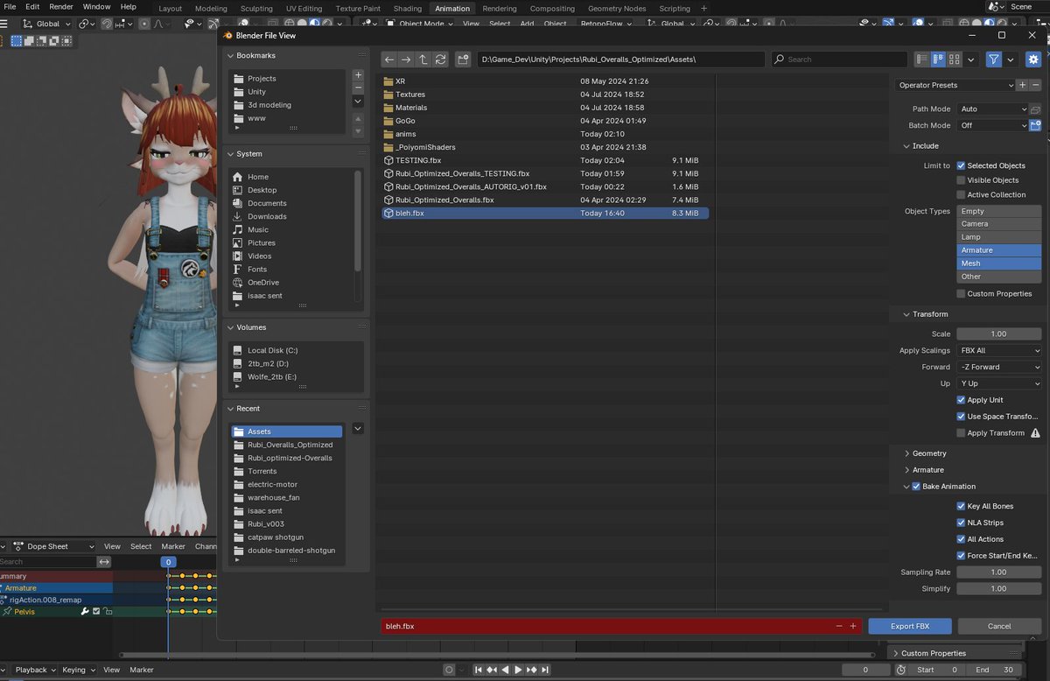This screenshot has width=1050, height=681.
Task: Toggle Pelvis channel lock icon
Action: point(108,612)
